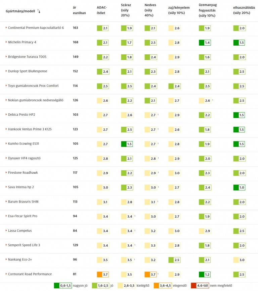Click the sort arrows beside Gyártmány/modell
The width and height of the screenshot is (258, 291).
(39, 11)
